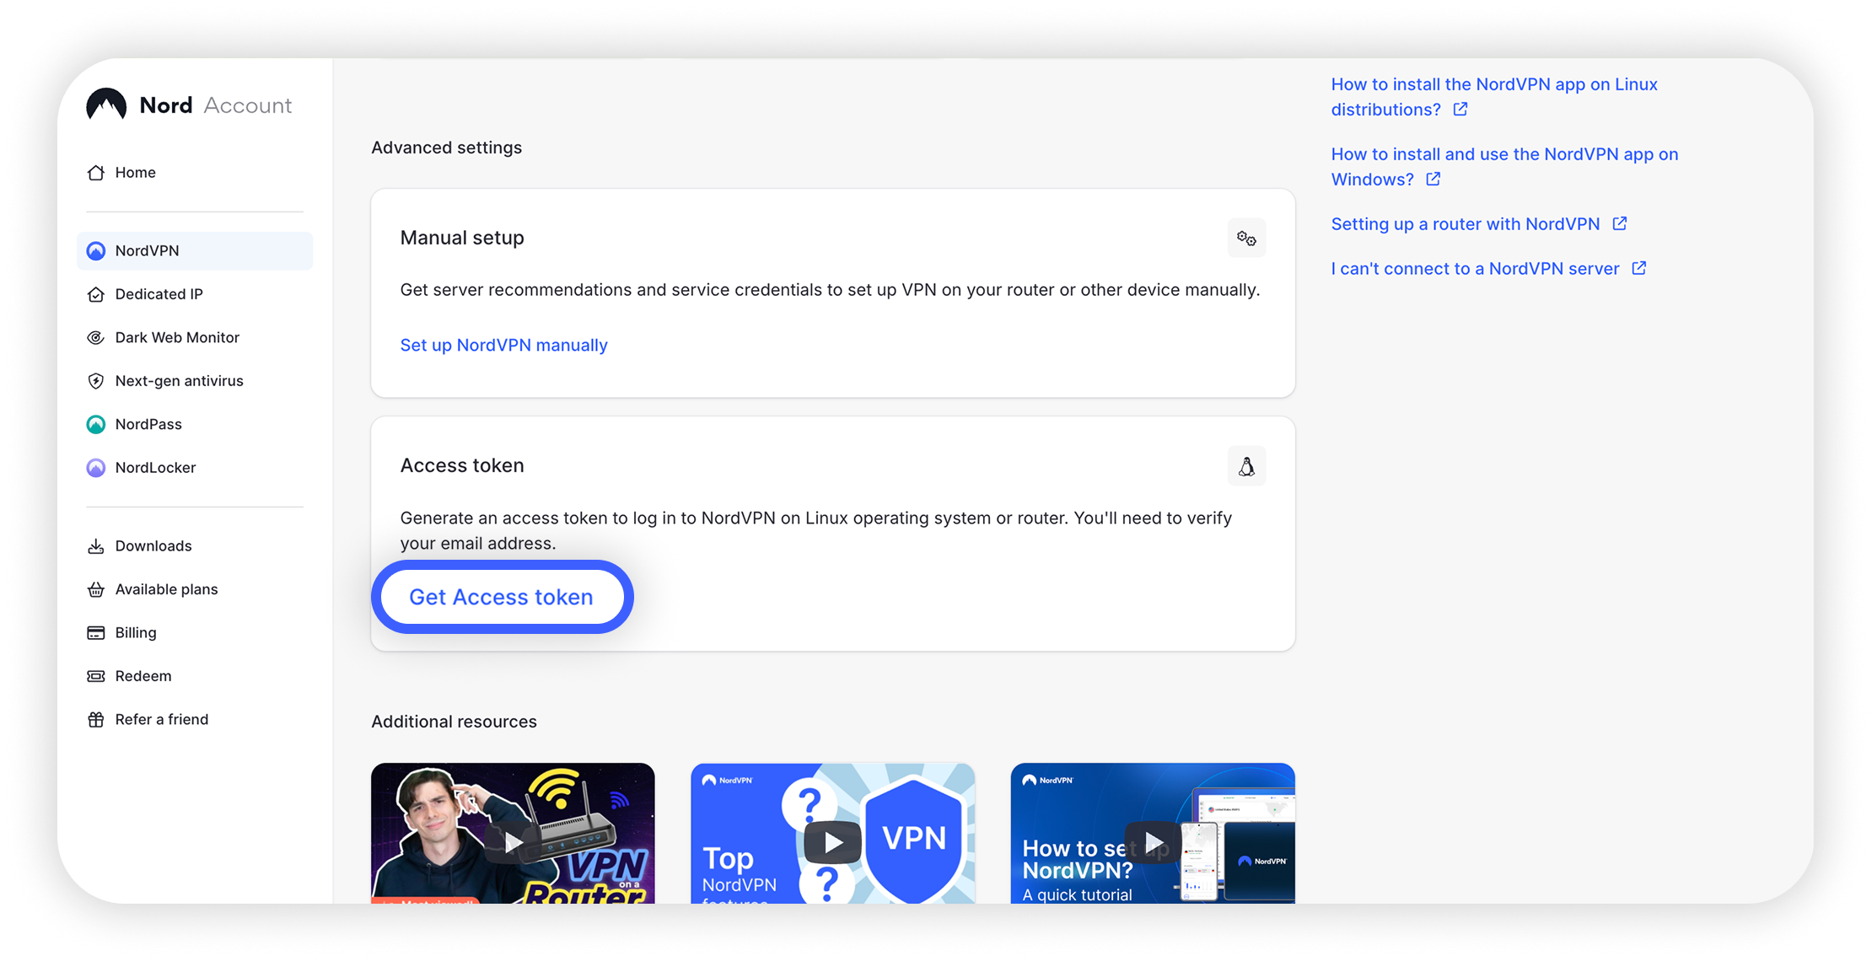
Task: Click the Advanced settings heading
Action: 447,148
